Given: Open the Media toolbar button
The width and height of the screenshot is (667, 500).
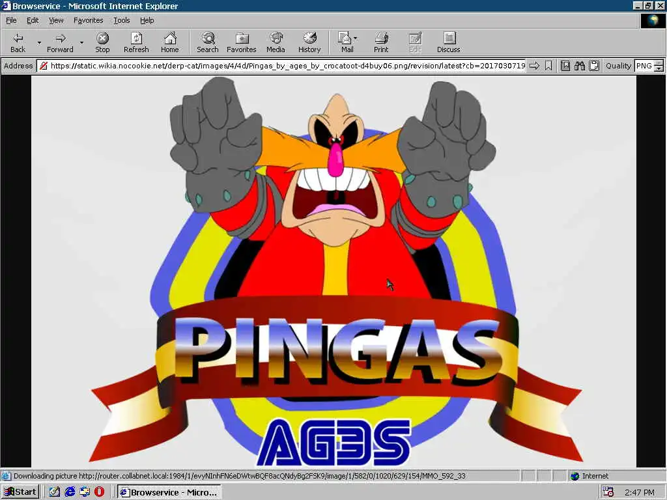Looking at the screenshot, I should [x=276, y=42].
